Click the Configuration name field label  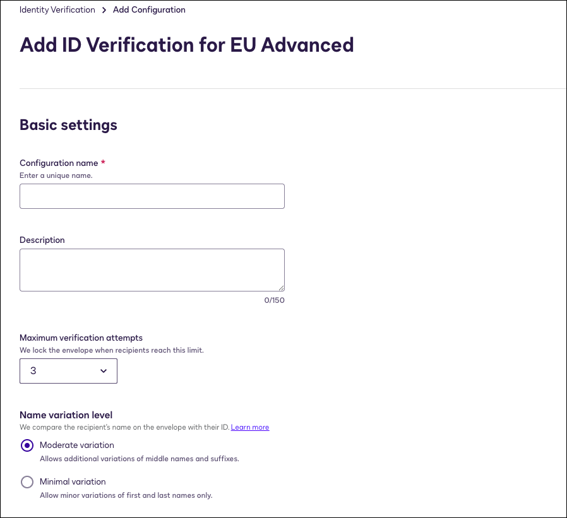(59, 163)
